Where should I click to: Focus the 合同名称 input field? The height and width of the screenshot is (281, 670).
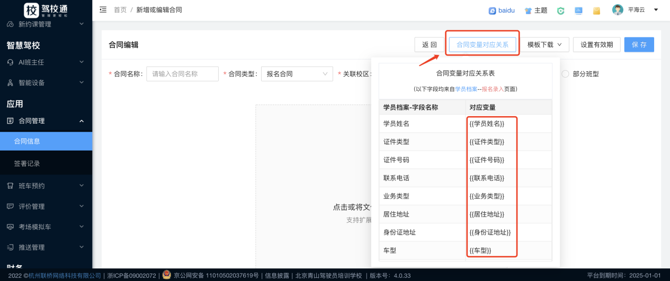(x=182, y=74)
